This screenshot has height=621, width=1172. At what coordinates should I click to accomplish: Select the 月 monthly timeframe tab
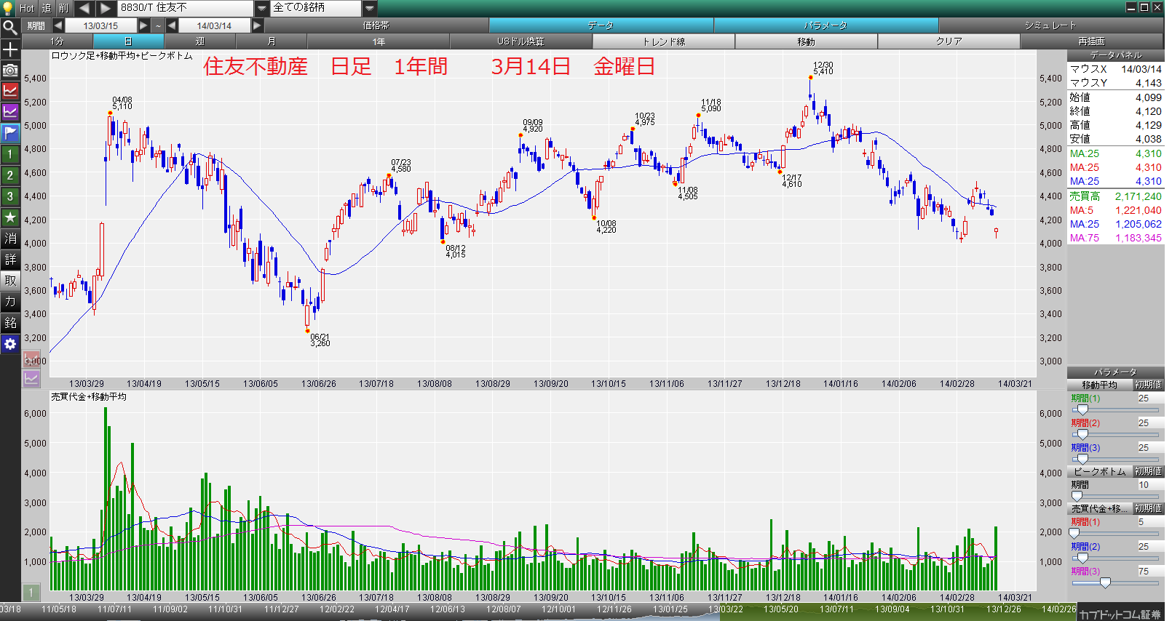click(x=271, y=41)
